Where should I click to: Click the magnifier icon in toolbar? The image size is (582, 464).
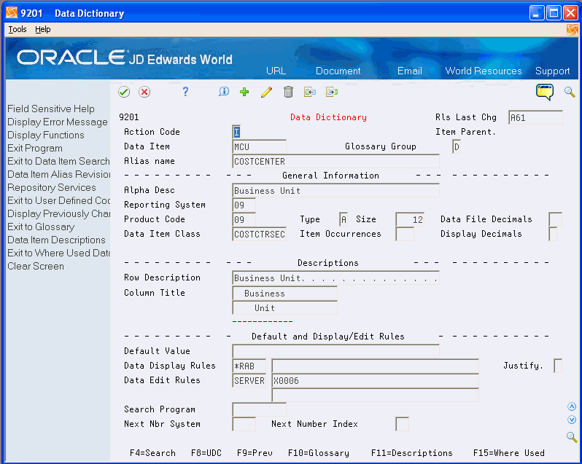pyautogui.click(x=570, y=92)
